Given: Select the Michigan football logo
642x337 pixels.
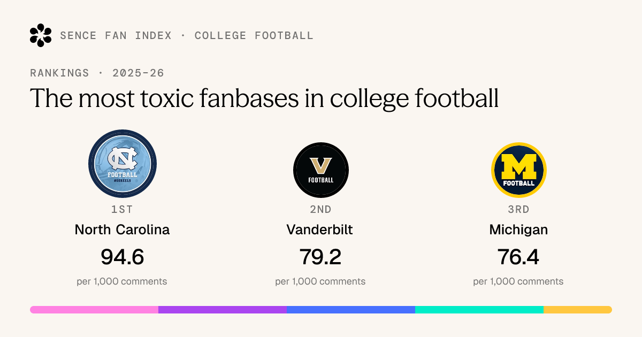Looking at the screenshot, I should (519, 170).
